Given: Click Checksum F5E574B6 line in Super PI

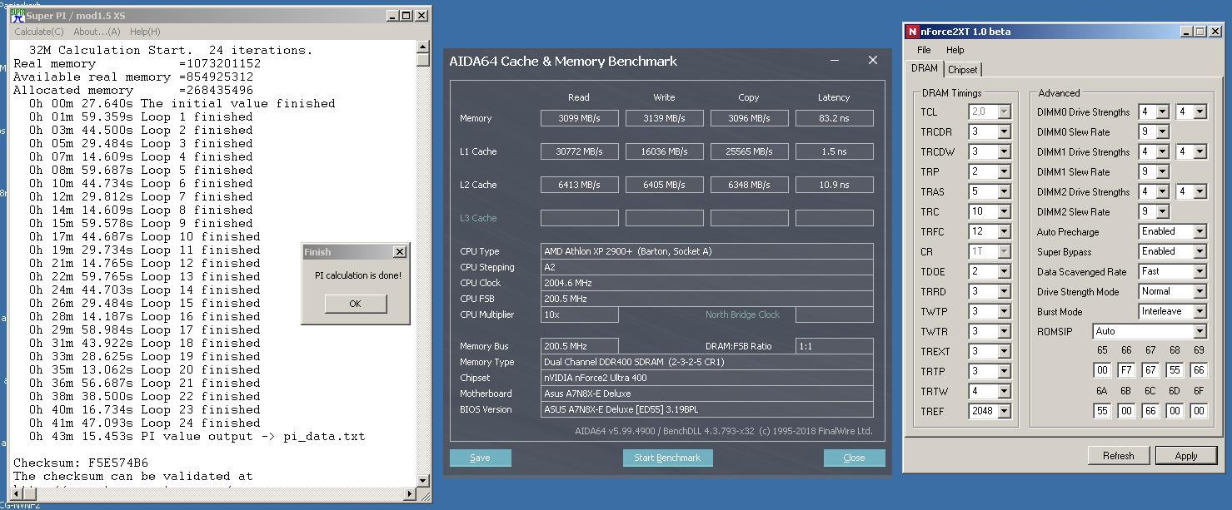Looking at the screenshot, I should coord(81,463).
